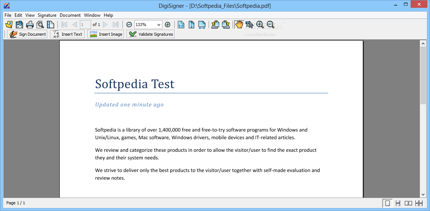
Task: Switch to continuous single page view
Action: coord(398,203)
